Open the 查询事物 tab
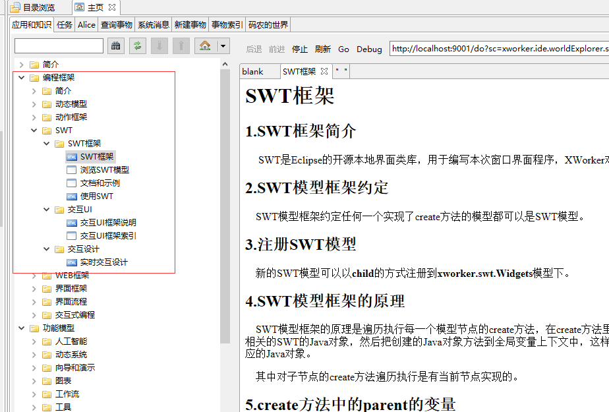Screen dimensions: 609x412 tap(117, 25)
